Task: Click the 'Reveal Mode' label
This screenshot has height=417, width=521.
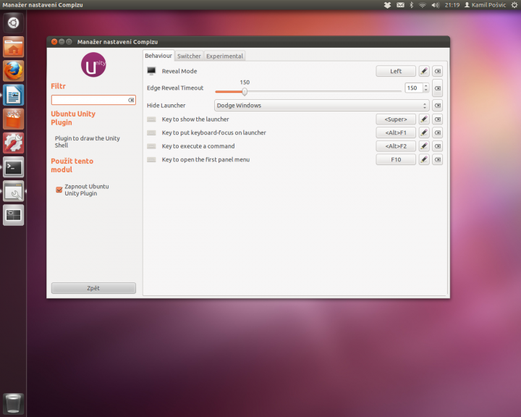Action: pyautogui.click(x=179, y=71)
